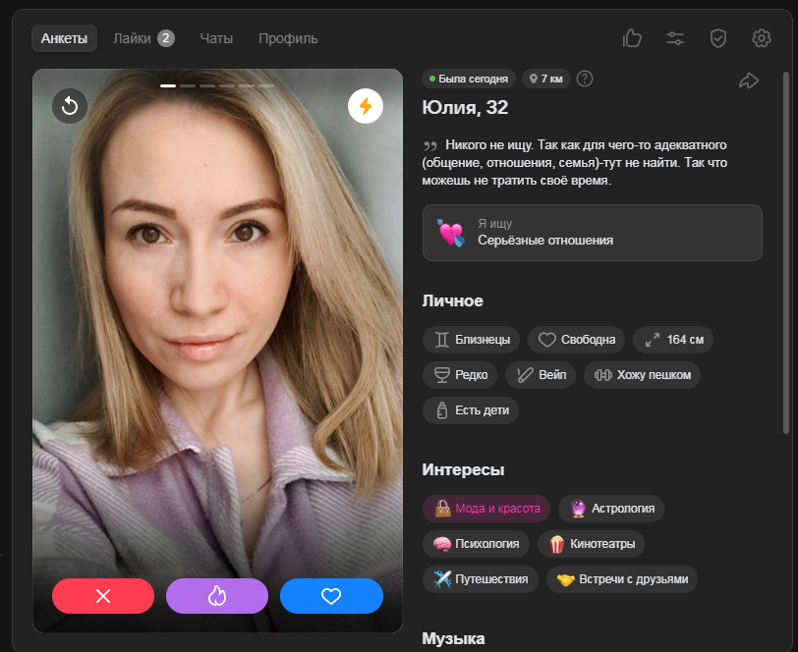798x652 pixels.
Task: Select the Встречи с друзьями interest
Action: click(622, 579)
